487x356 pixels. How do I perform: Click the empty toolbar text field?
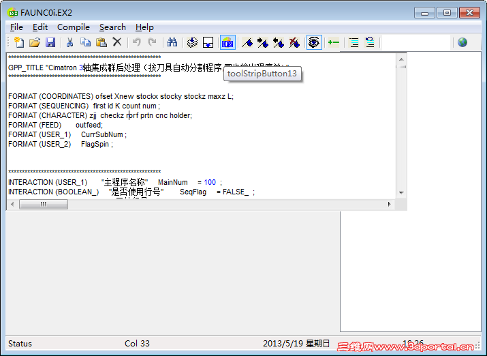tap(415, 42)
